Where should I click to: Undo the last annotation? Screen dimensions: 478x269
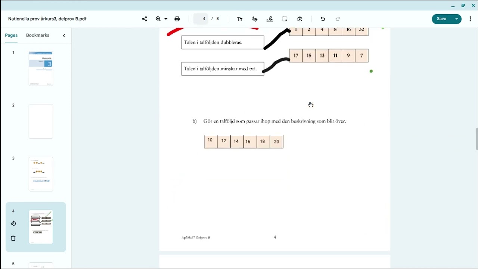323,19
